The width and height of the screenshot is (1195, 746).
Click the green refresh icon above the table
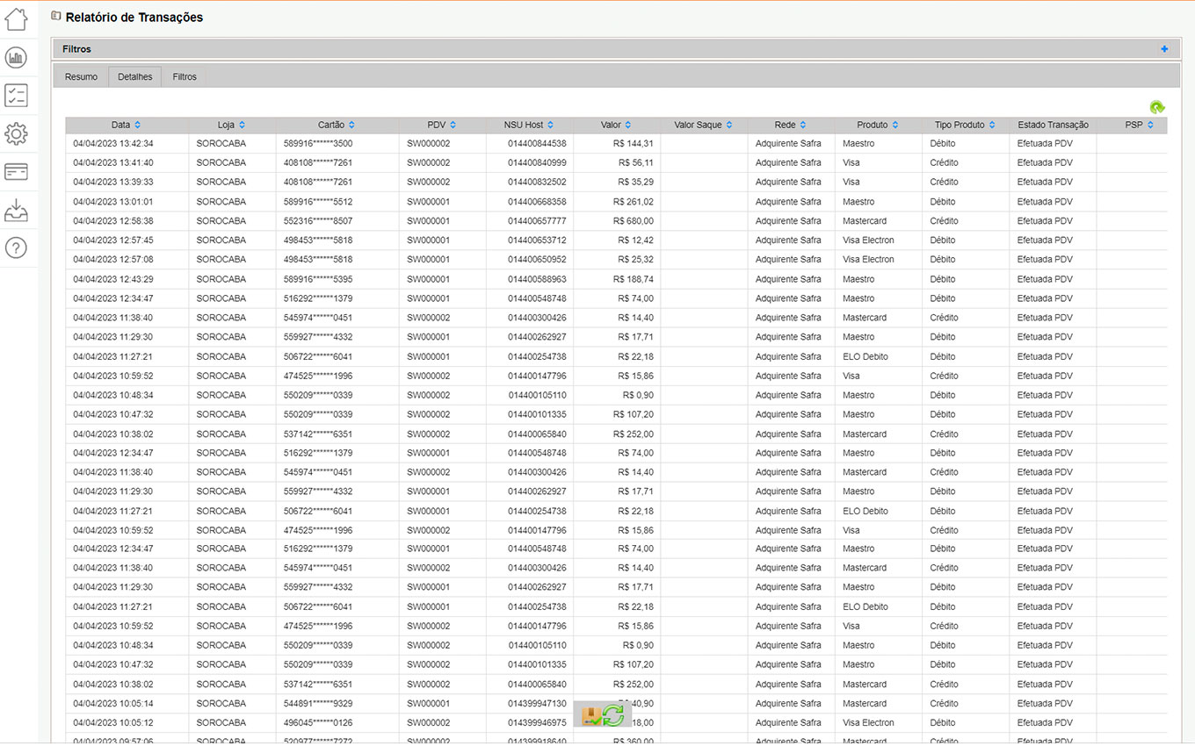1157,107
